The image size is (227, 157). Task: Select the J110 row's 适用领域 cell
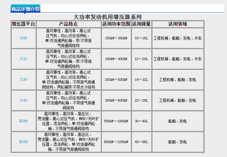point(178,59)
